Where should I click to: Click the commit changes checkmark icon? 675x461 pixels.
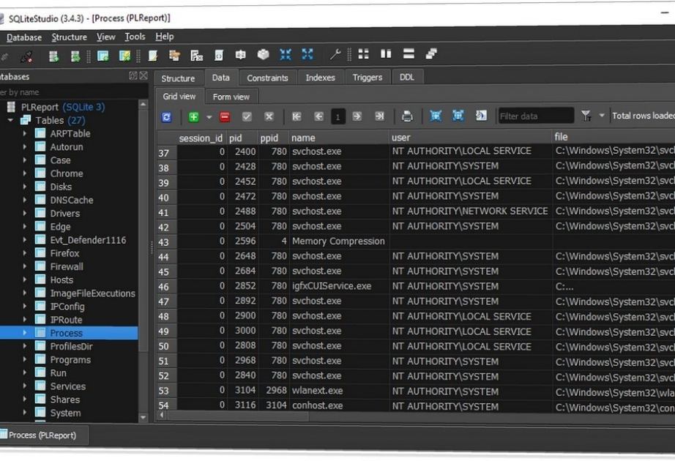pos(247,116)
